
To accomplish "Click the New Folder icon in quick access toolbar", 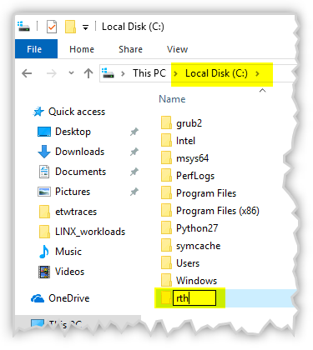I will (70, 27).
